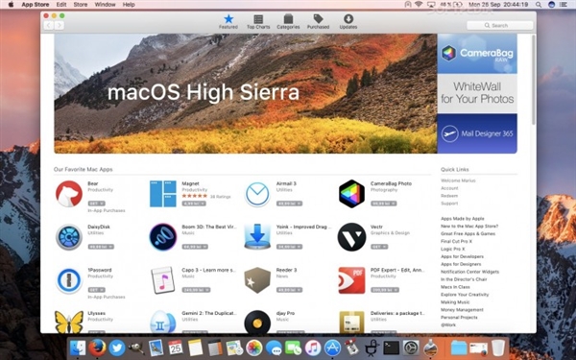The height and width of the screenshot is (360, 576).
Task: Open the Reeder 3 app icon
Action: coord(257,280)
